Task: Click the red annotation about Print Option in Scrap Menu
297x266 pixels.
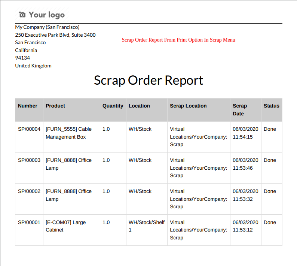Action: coord(178,40)
